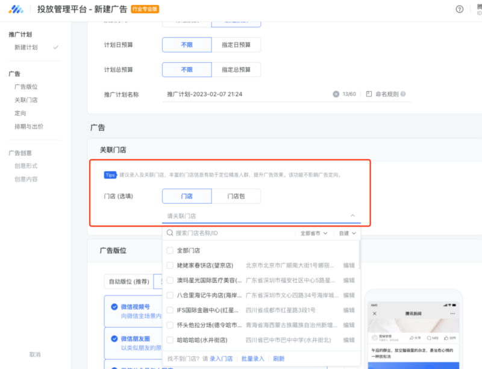
Task: Check the 哈哈哈哈(水井街店) store checkbox
Action: click(171, 339)
